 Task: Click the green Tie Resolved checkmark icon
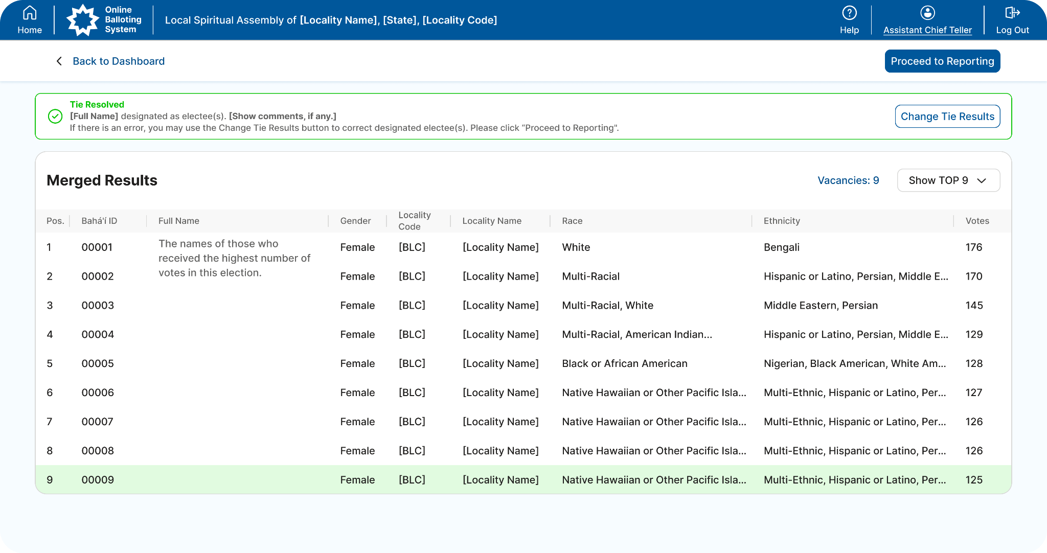click(x=55, y=117)
